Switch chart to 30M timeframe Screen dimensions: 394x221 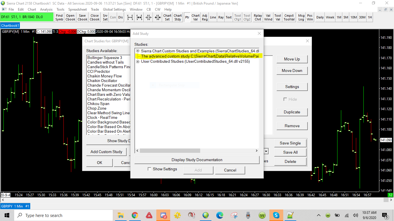(x=362, y=17)
